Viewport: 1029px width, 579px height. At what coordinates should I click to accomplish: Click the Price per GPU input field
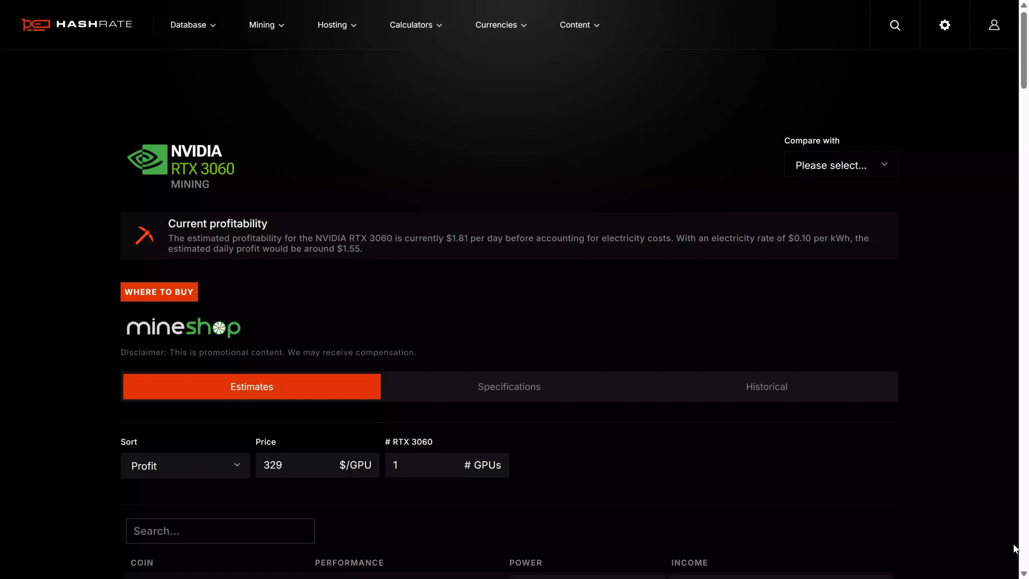click(318, 465)
